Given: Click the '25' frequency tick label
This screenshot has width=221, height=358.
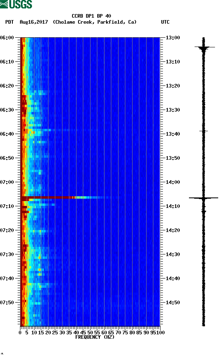Looking at the screenshot, I should (55, 333).
